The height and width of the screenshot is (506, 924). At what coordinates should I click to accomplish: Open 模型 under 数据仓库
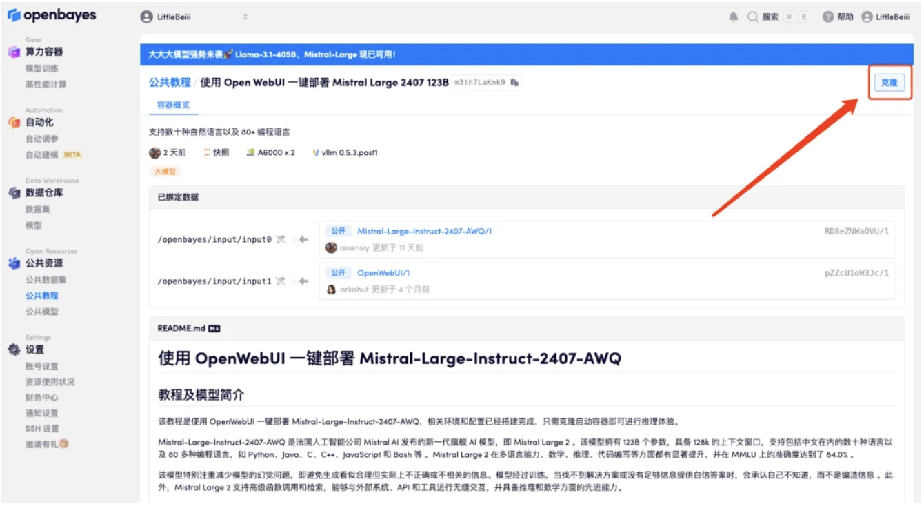point(34,225)
